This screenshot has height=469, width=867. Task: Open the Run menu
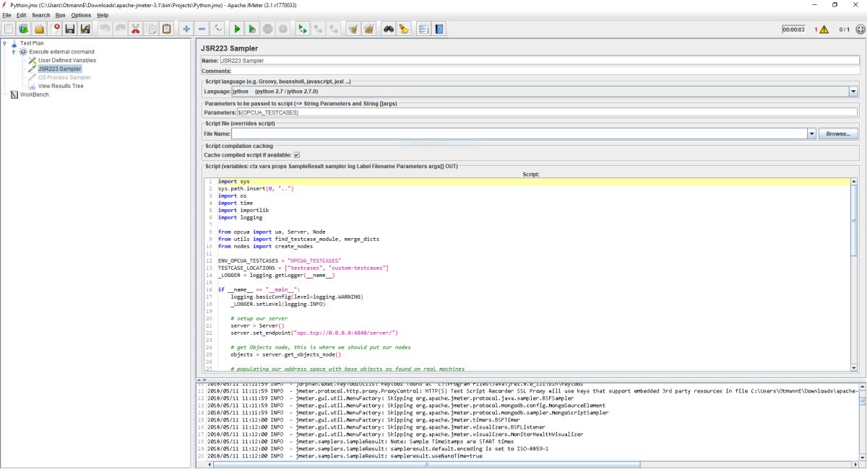(60, 15)
